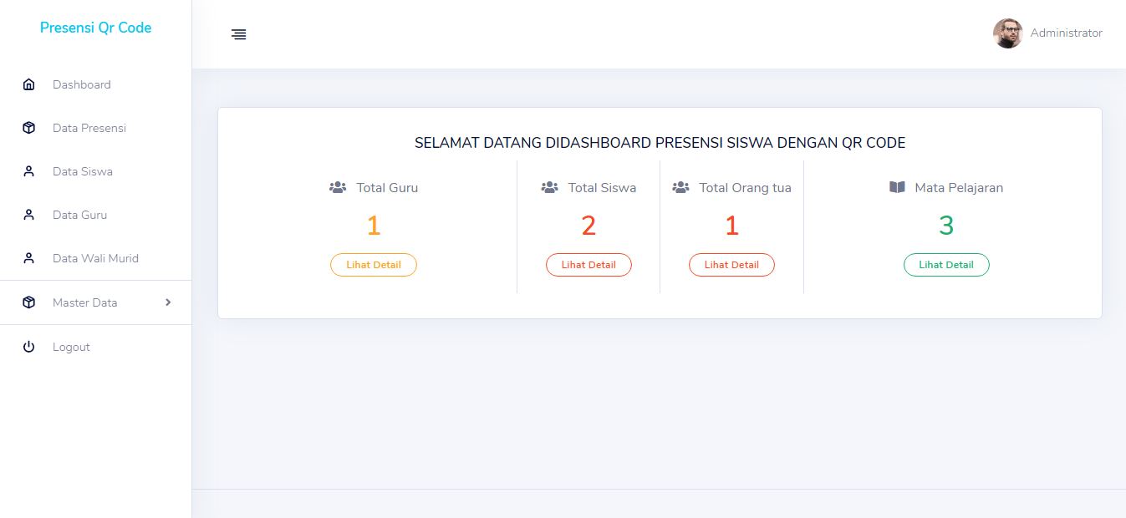Click the Total Orang tua people icon
This screenshot has width=1126, height=518.
click(x=681, y=187)
